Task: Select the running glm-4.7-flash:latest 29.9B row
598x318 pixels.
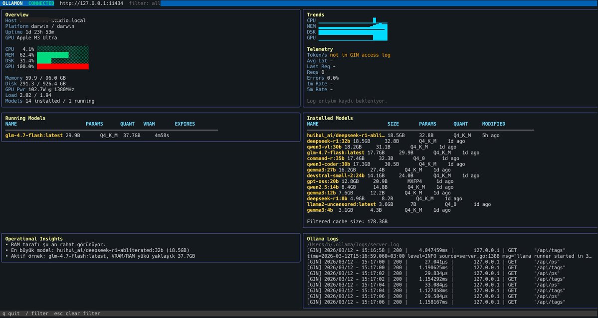Action: click(87, 136)
